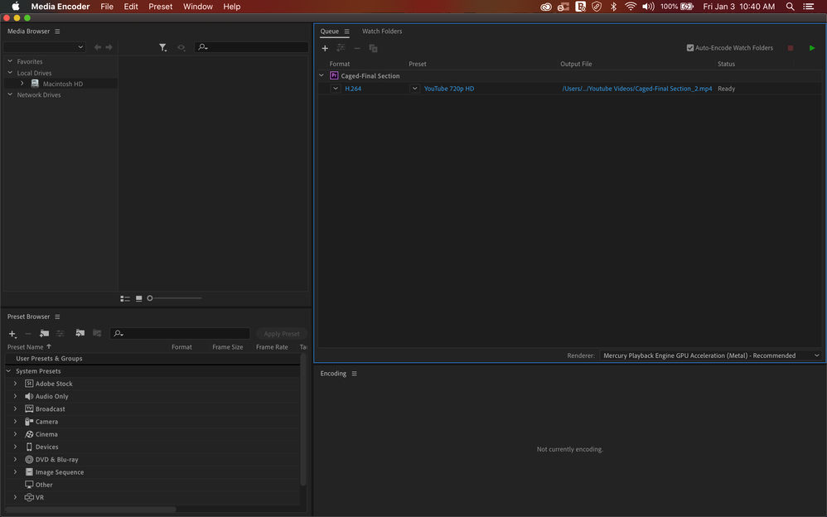Screen dimensions: 827x517
Task: Switch to the Watch Folders tab
Action: (x=382, y=31)
